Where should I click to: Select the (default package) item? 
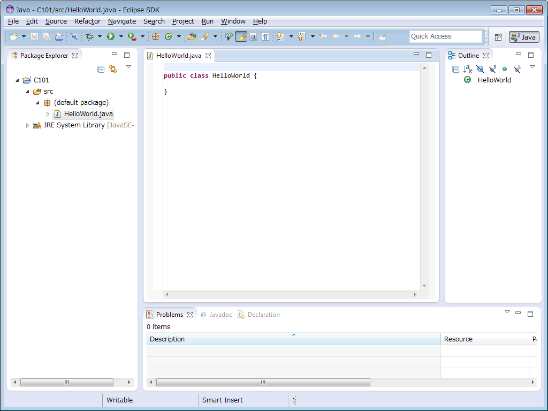81,103
